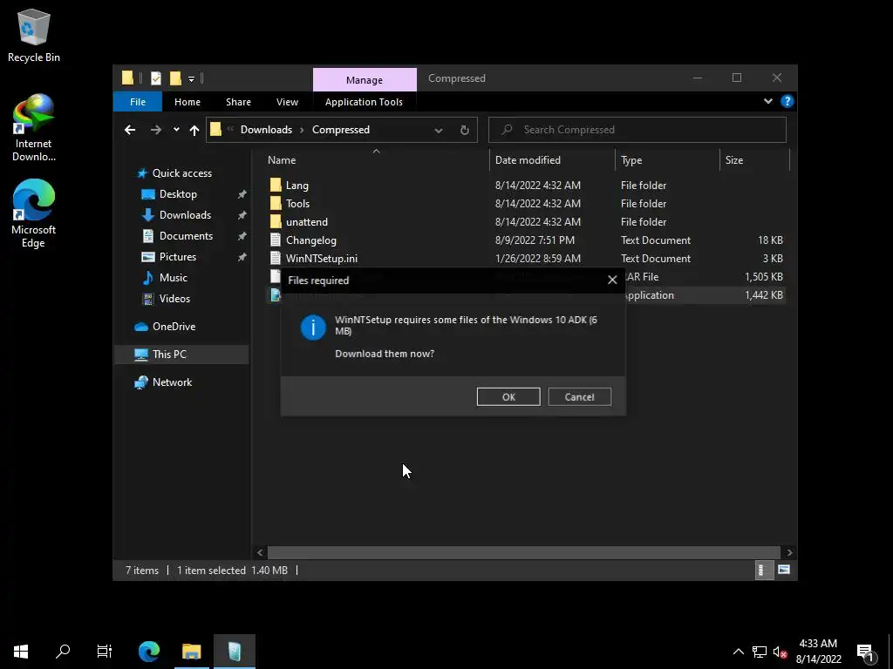
Task: Click OK to download the ADK files
Action: (x=508, y=396)
